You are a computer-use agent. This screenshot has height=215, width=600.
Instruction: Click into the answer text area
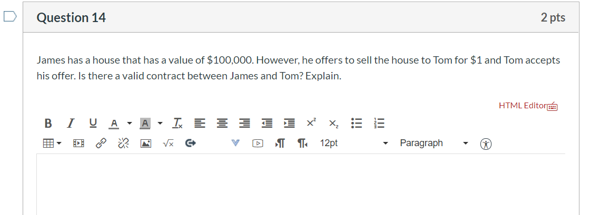click(301, 185)
